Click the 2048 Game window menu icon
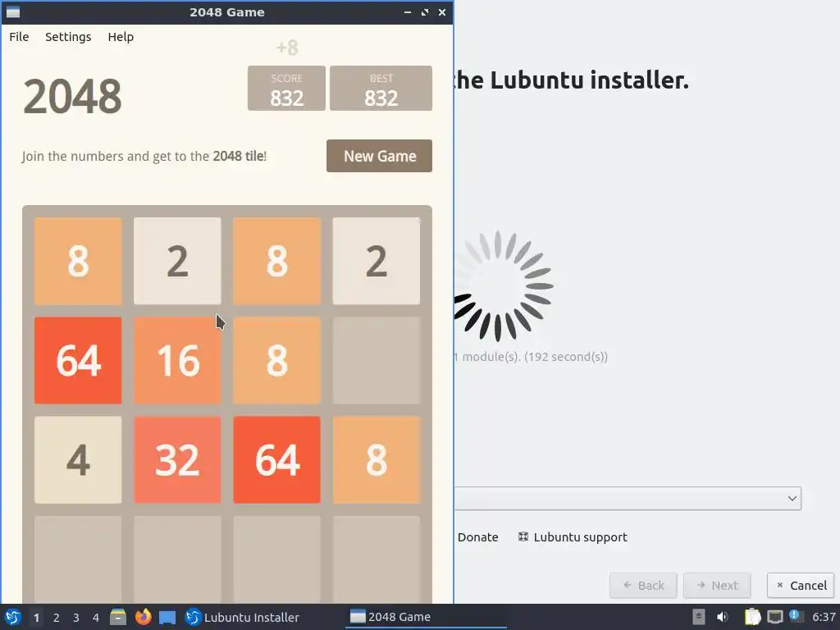 click(13, 11)
